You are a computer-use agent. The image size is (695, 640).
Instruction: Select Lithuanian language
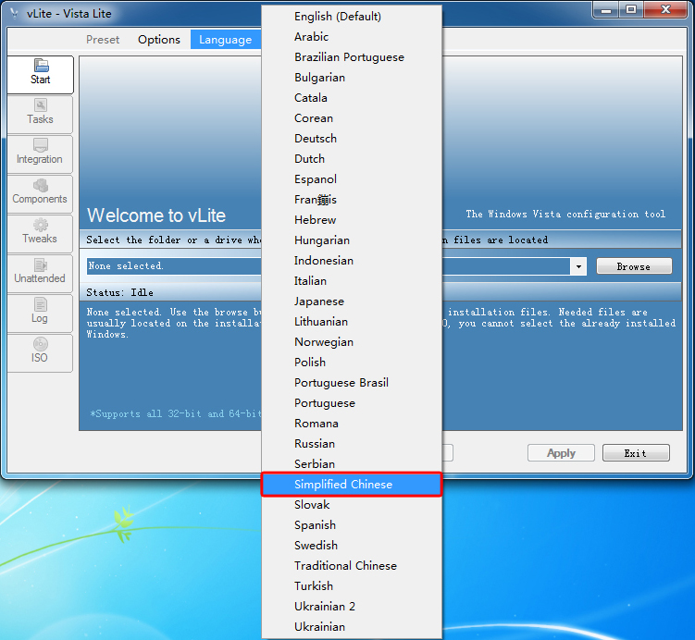click(x=352, y=322)
